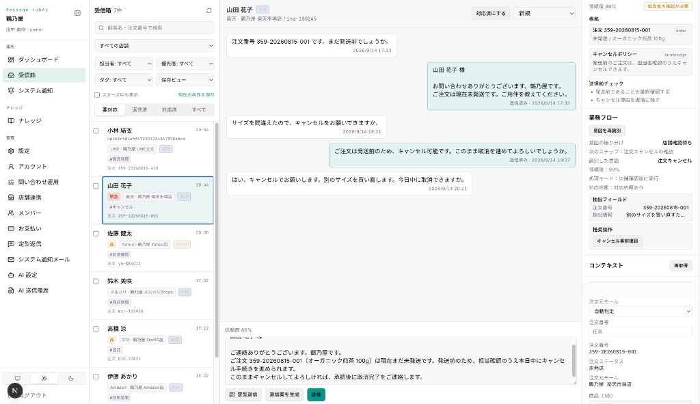Image resolution: width=700 pixels, height=404 pixels.
Task: Select the 返信済 tab
Action: (139, 109)
